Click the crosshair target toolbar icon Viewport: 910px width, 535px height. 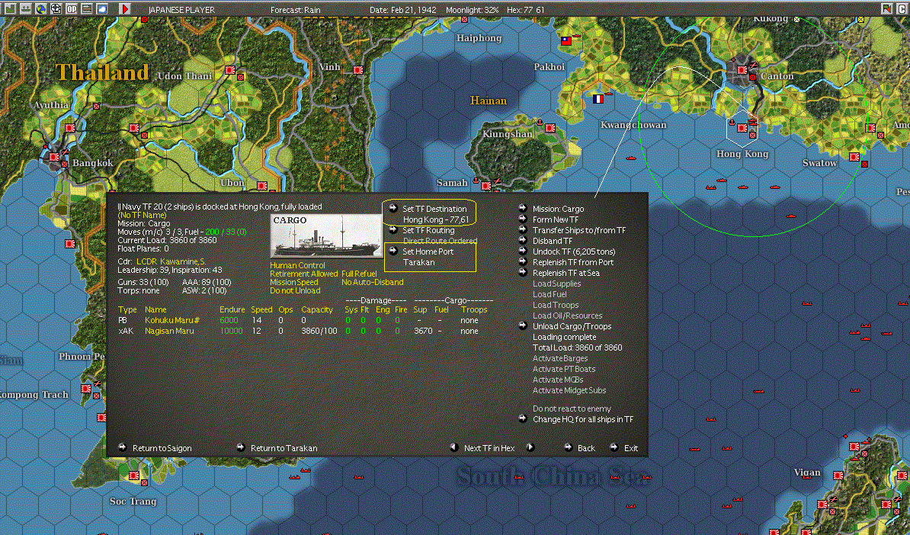pos(56,8)
